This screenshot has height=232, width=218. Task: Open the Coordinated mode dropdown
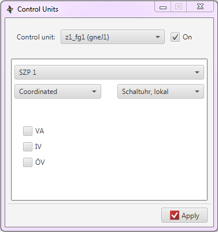58,92
